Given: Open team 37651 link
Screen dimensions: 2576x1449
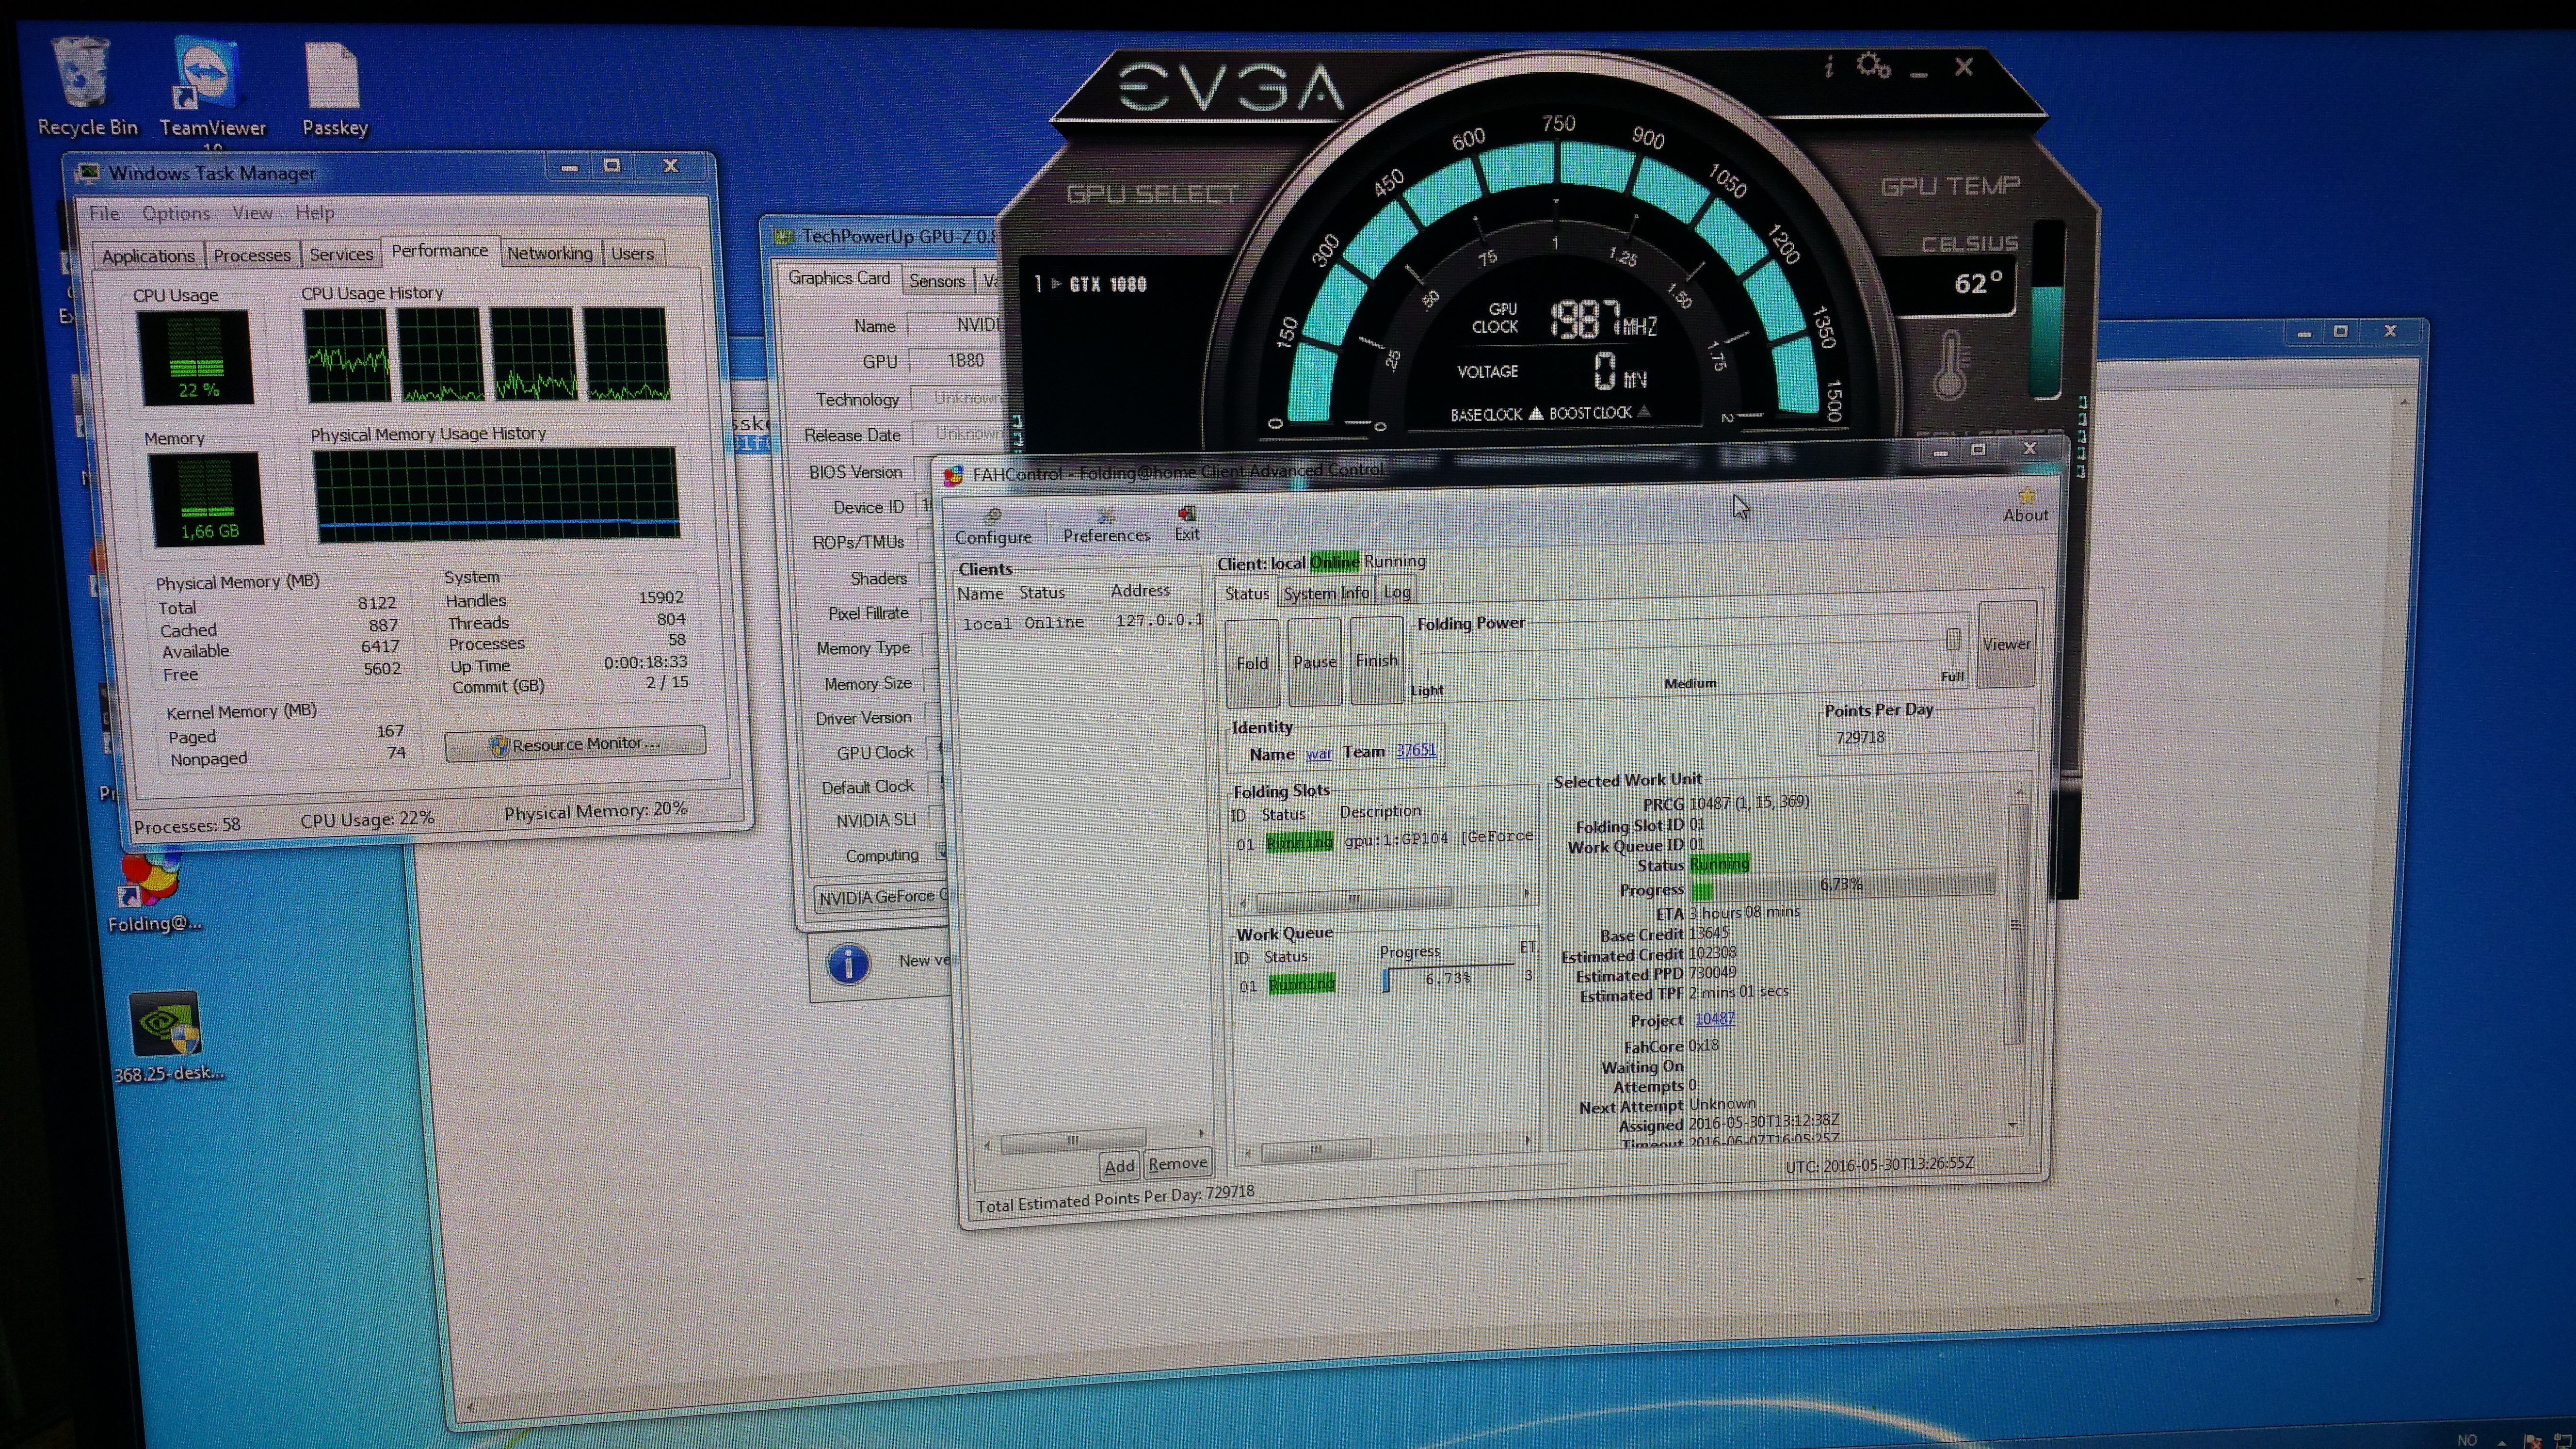Looking at the screenshot, I should (1416, 749).
